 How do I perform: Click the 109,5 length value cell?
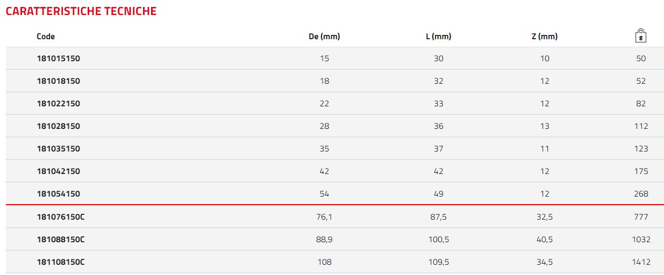(x=438, y=262)
